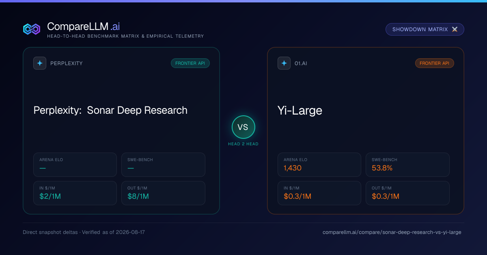Click Yi-Large's OUT $/1M $0.3/1M tile
This screenshot has width=487, height=255.
[x=407, y=193]
